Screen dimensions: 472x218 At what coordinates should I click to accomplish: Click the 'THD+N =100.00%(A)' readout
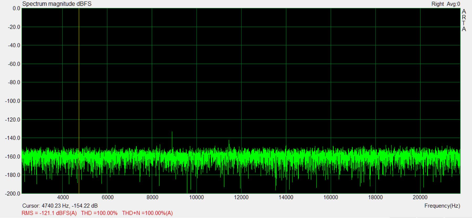[x=147, y=213]
